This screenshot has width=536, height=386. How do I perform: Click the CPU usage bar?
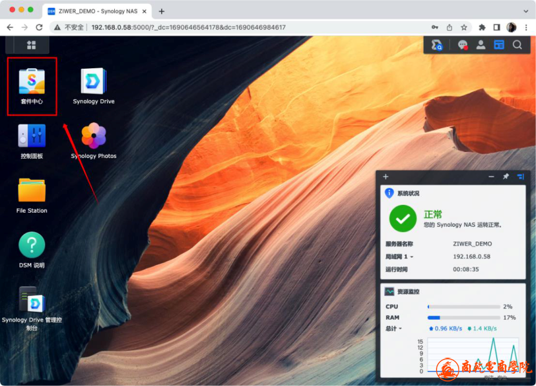pyautogui.click(x=464, y=307)
